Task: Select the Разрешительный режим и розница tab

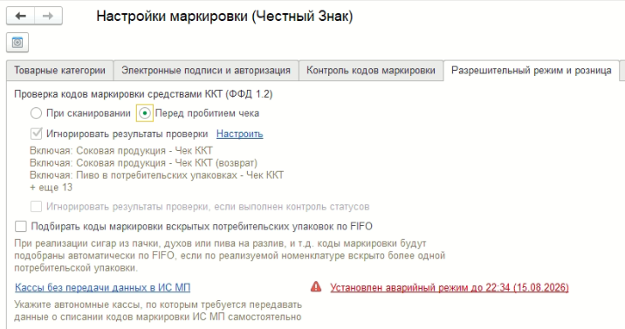Action: pos(532,71)
